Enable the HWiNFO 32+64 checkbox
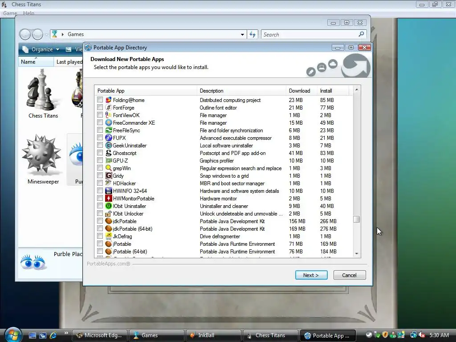 pyautogui.click(x=100, y=191)
